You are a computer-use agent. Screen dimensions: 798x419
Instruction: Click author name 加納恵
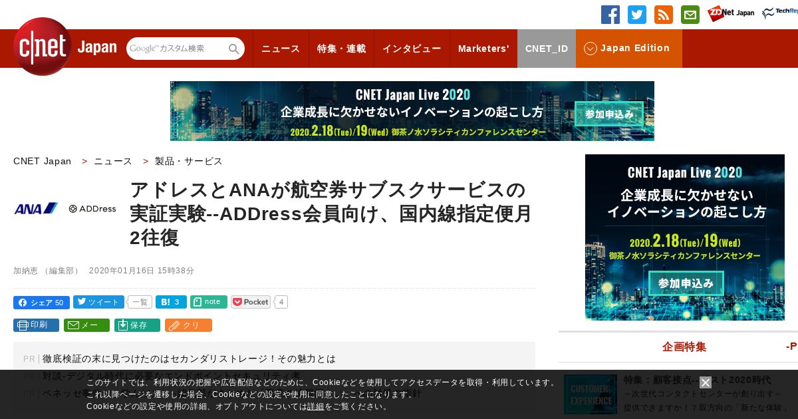(x=25, y=271)
